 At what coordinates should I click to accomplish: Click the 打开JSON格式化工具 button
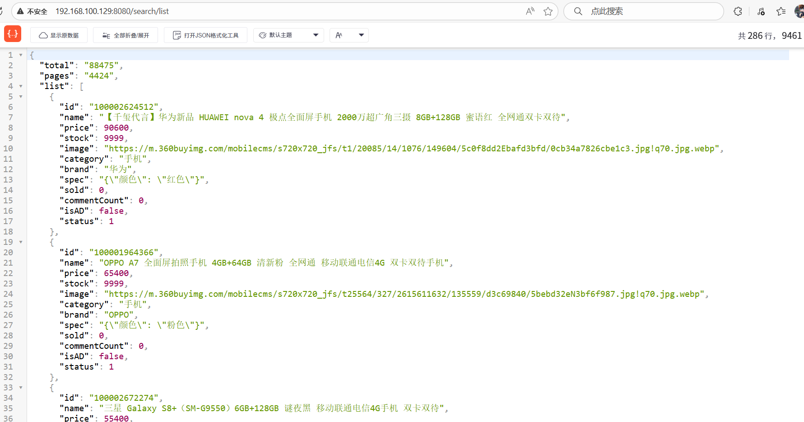pos(205,35)
